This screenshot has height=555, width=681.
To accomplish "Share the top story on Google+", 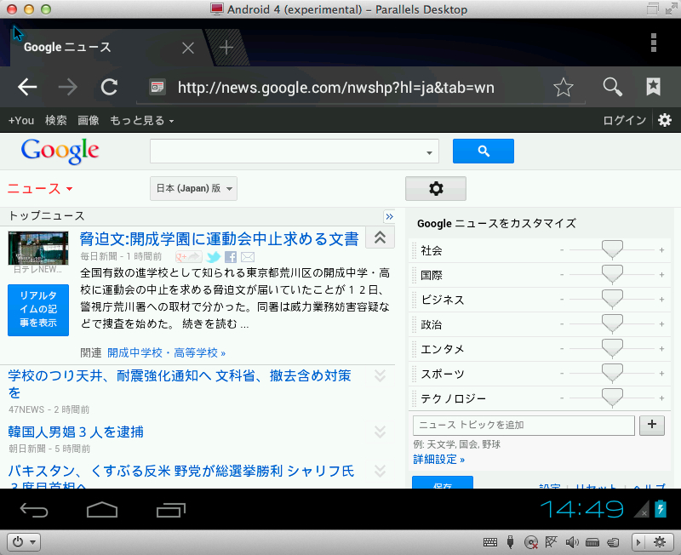I will [188, 257].
